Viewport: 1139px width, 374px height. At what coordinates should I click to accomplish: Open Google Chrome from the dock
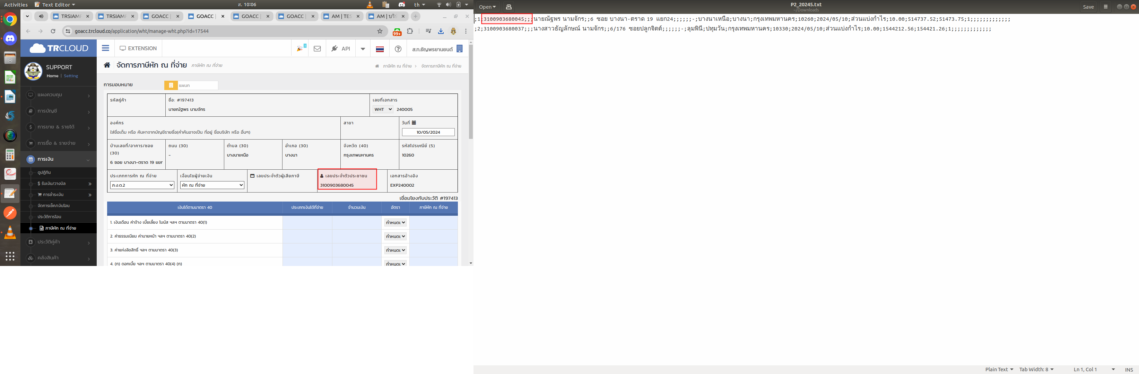pos(10,19)
